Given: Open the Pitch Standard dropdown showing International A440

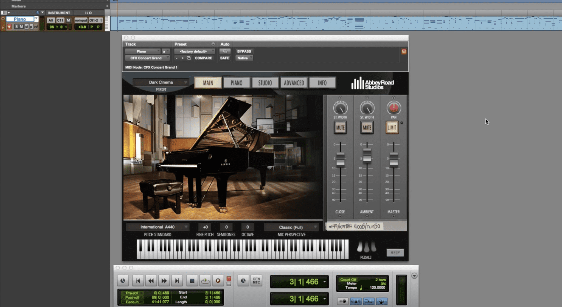Looking at the screenshot, I should (157, 227).
